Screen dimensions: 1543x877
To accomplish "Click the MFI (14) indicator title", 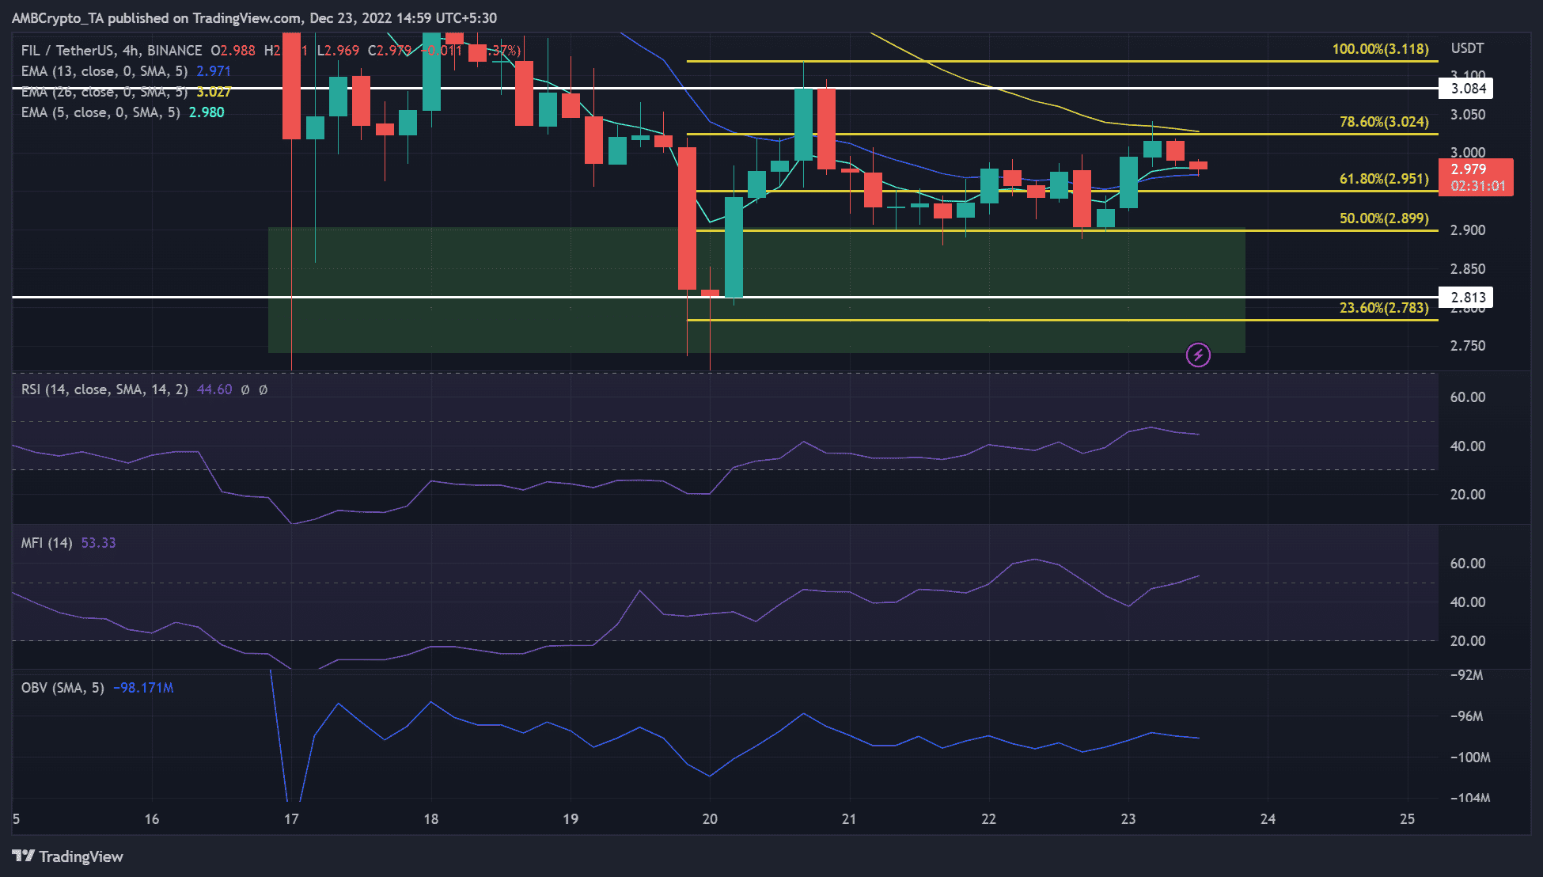I will [x=47, y=543].
